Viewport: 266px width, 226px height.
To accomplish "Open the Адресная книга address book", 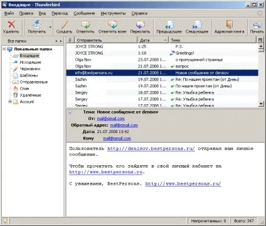I will (x=229, y=27).
